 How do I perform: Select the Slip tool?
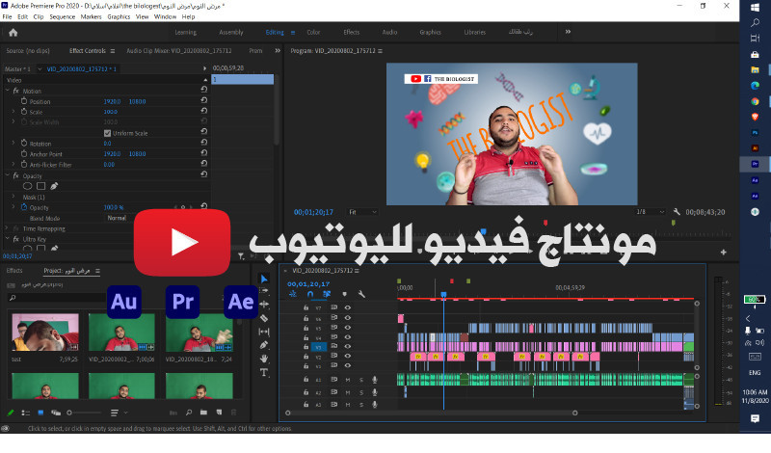click(264, 332)
